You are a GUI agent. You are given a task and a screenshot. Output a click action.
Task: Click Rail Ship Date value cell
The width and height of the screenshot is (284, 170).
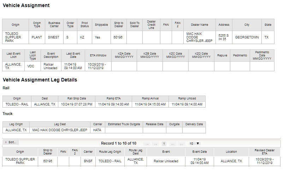[77, 104]
